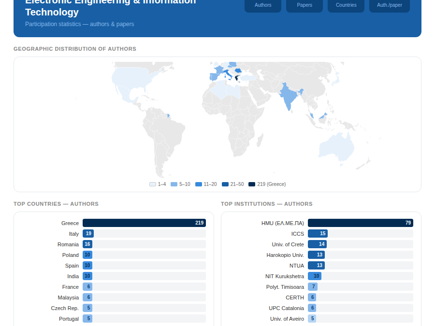Click the Papers stat card
This screenshot has height=326, width=435.
click(x=304, y=5)
